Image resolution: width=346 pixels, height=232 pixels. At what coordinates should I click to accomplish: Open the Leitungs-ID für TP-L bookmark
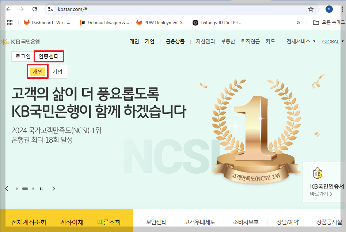click(x=217, y=23)
